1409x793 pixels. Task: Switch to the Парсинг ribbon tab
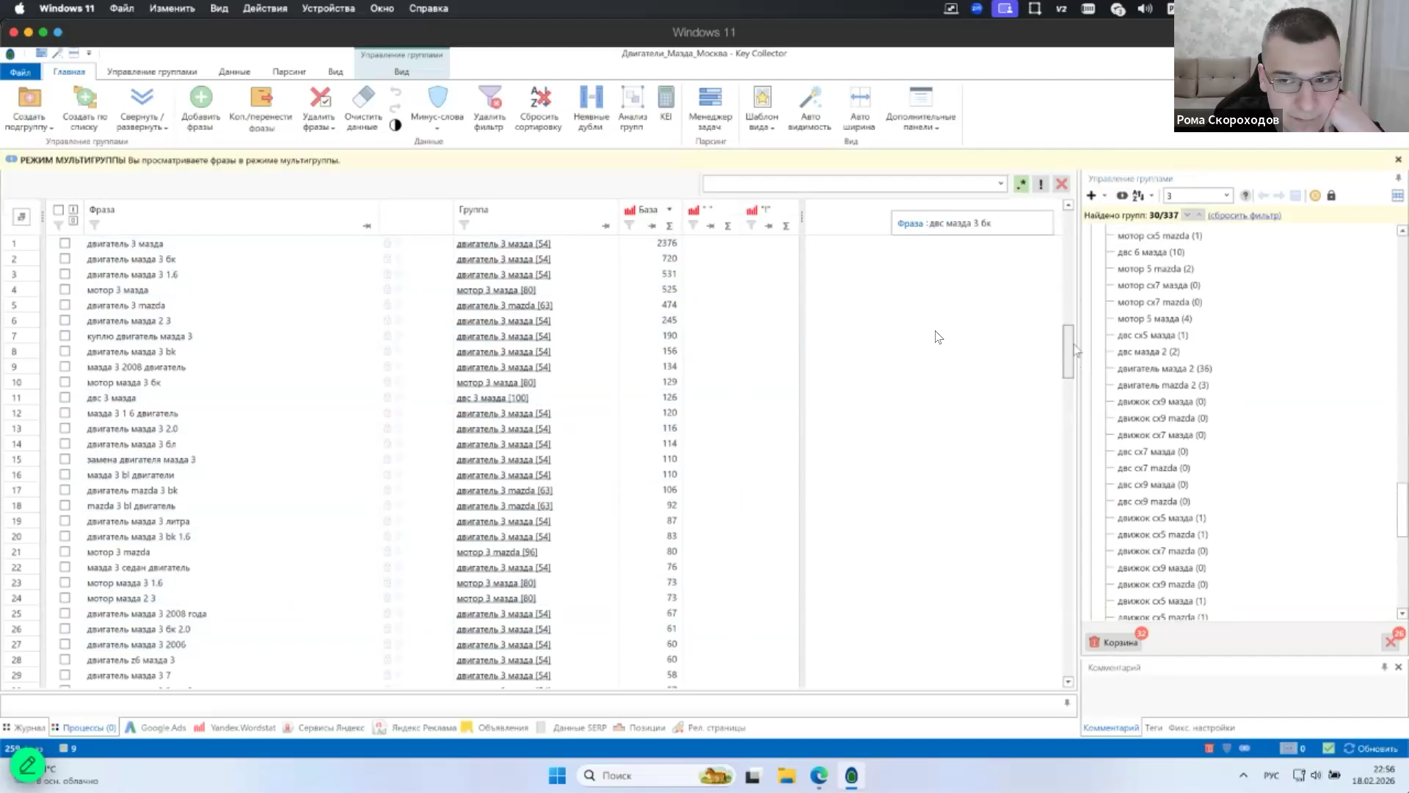click(x=289, y=72)
